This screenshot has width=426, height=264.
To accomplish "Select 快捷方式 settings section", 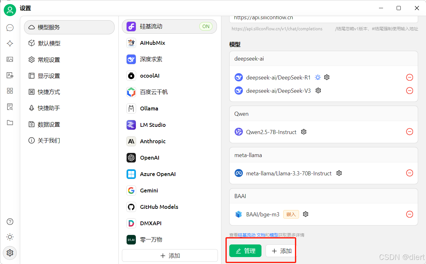I will click(x=69, y=92).
